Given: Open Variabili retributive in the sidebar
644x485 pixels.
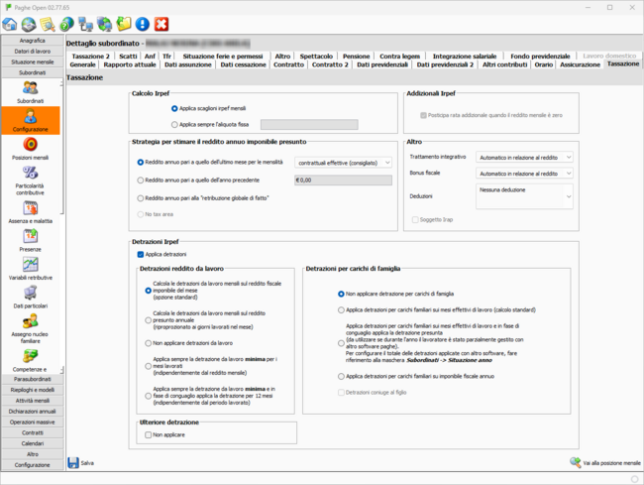Looking at the screenshot, I should (x=31, y=272).
